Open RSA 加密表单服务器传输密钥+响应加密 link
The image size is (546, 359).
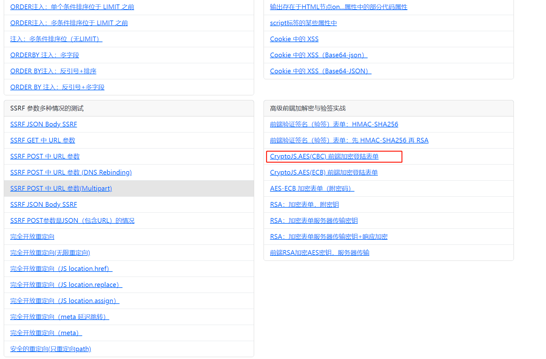[328, 237]
